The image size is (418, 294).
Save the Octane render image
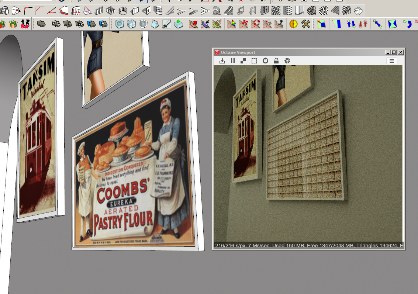click(x=222, y=61)
